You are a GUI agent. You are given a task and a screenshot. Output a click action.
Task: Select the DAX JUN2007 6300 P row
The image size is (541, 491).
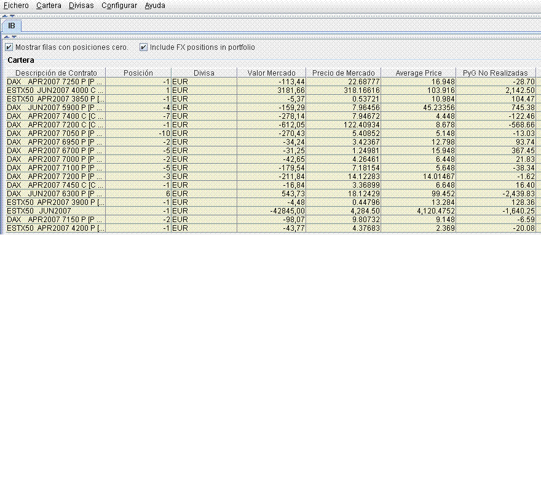pos(55,194)
